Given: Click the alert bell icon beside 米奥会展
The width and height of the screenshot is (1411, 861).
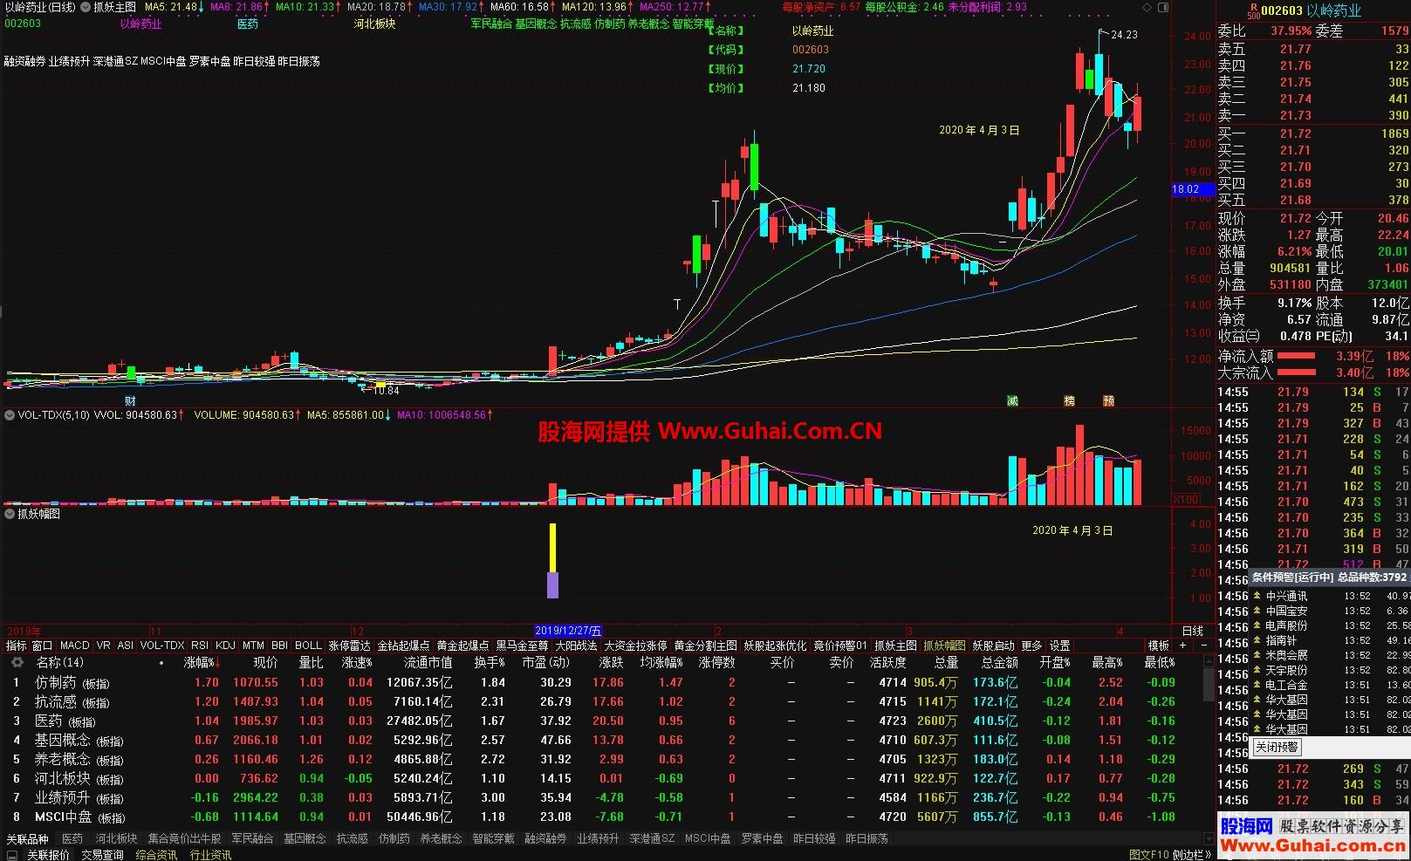Looking at the screenshot, I should [x=1257, y=656].
